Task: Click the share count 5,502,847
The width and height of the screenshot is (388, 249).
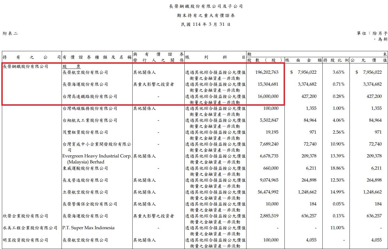Action: pos(269,120)
